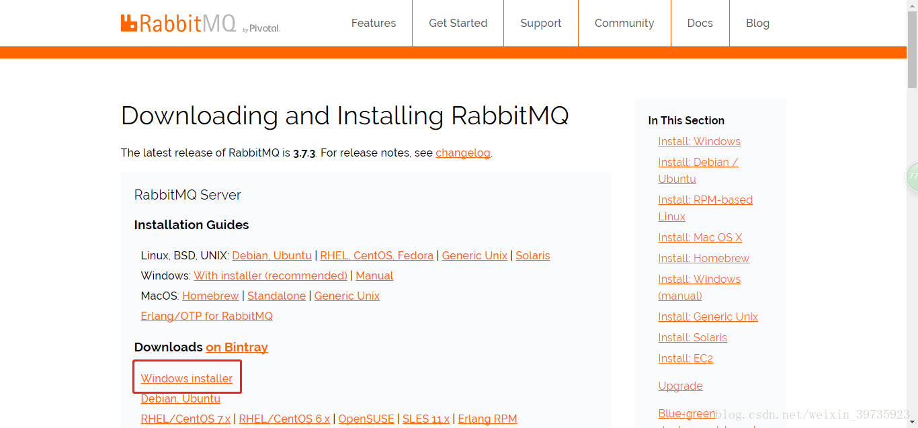Click the Windows installer download link
Viewport: 918px width, 428px height.
pyautogui.click(x=187, y=378)
